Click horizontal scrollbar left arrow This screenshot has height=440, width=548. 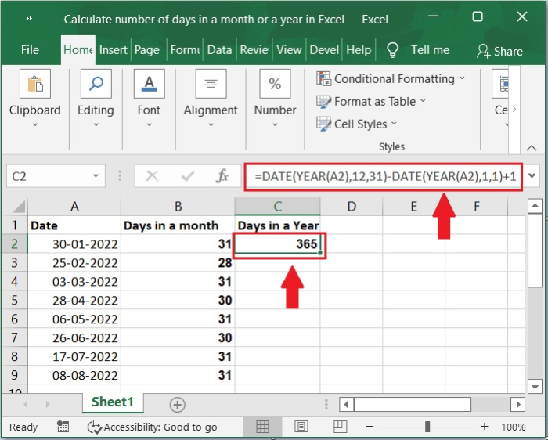click(346, 405)
